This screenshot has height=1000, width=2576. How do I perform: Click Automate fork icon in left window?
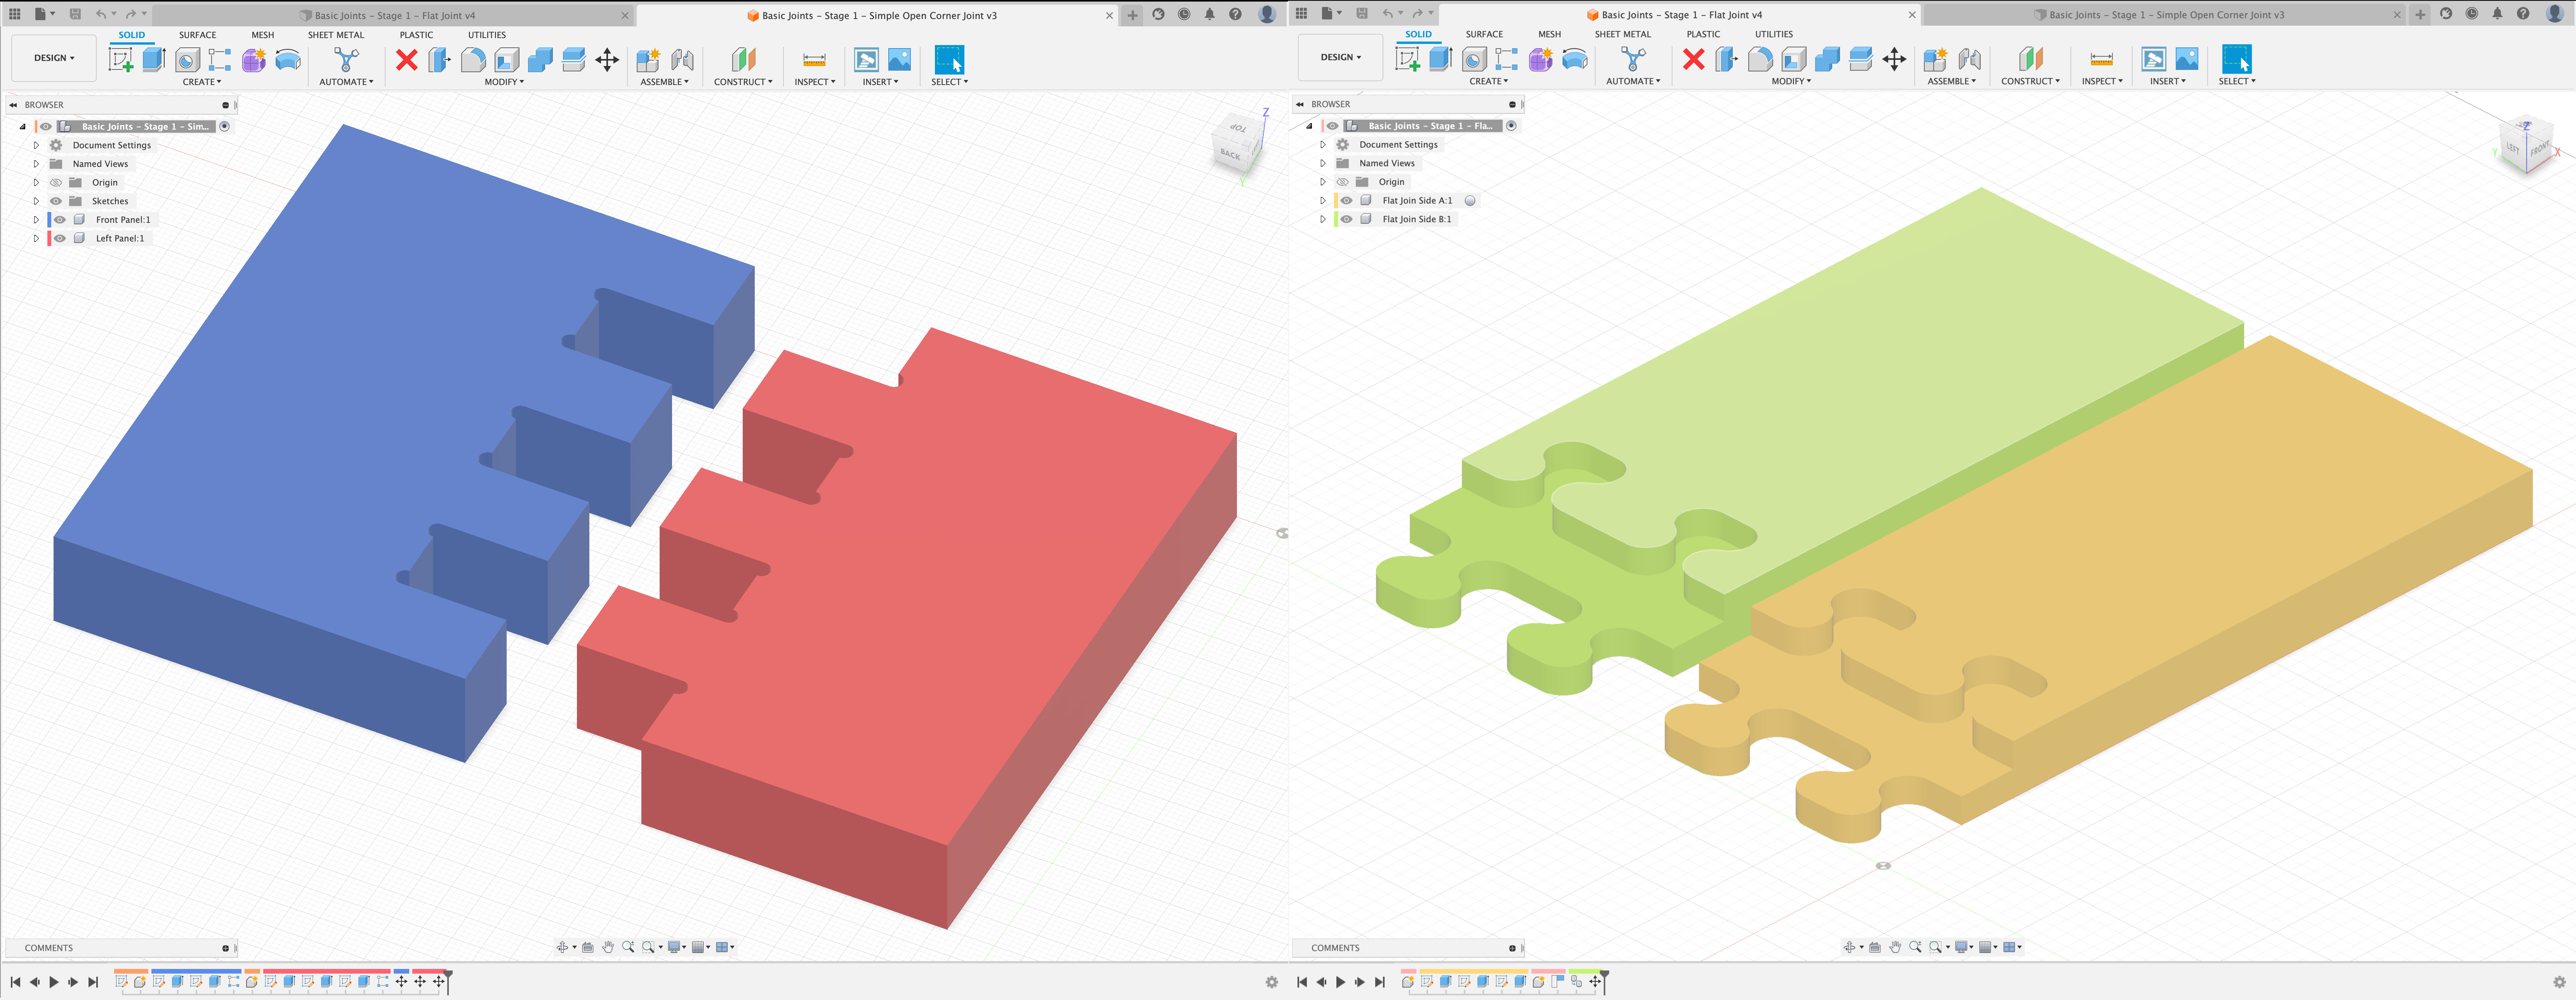pyautogui.click(x=346, y=60)
